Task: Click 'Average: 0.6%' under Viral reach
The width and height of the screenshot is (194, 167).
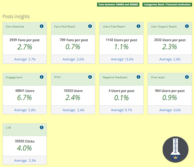Action: tap(170, 110)
